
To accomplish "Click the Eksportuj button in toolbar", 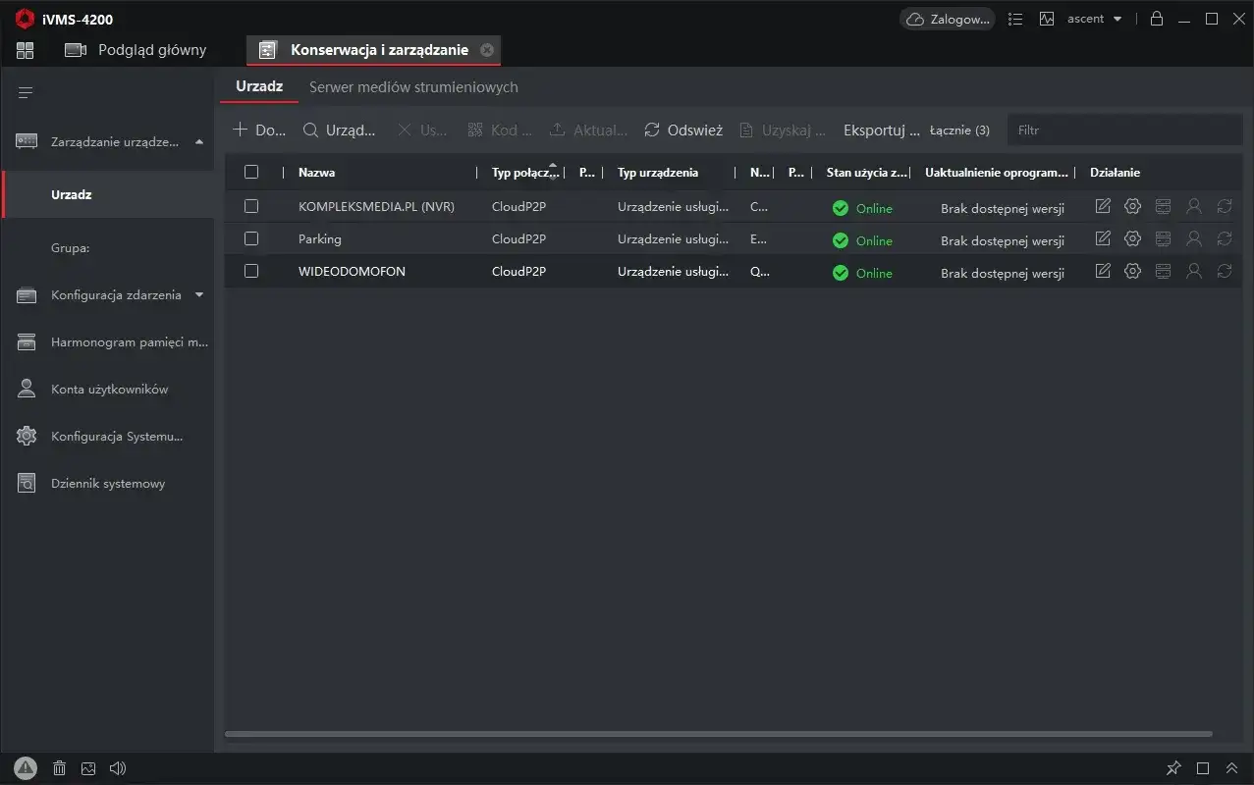I will pyautogui.click(x=881, y=130).
